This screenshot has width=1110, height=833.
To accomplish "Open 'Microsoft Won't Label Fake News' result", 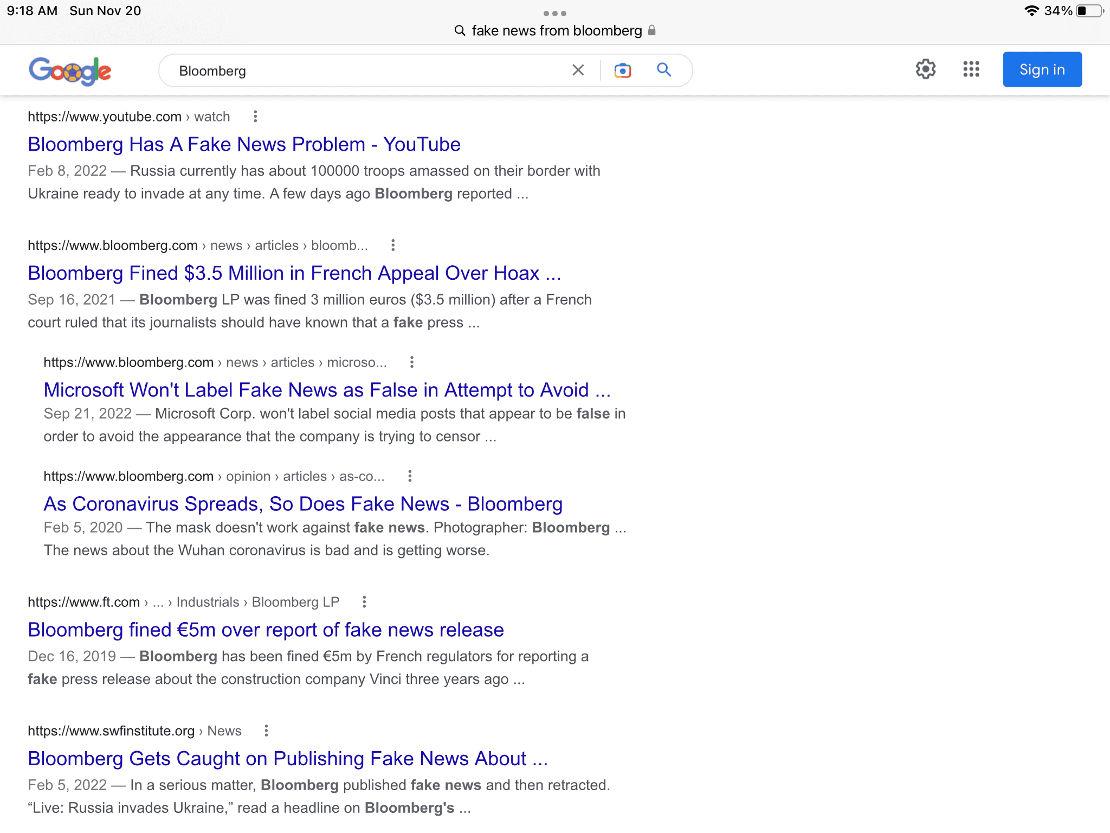I will (x=327, y=390).
